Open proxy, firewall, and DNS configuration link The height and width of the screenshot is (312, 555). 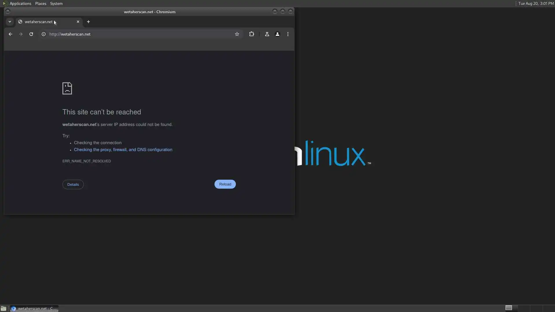click(123, 150)
